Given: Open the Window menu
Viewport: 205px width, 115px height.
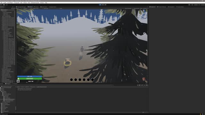Looking at the screenshot, I should (x=42, y=3).
